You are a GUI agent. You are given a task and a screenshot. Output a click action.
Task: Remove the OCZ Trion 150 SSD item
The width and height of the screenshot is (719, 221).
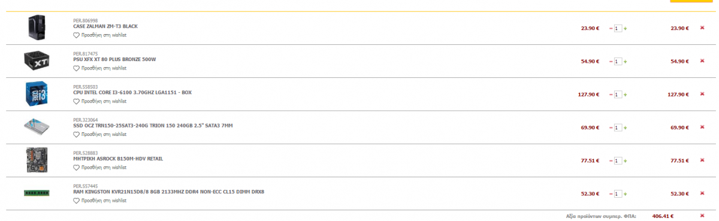coord(702,127)
